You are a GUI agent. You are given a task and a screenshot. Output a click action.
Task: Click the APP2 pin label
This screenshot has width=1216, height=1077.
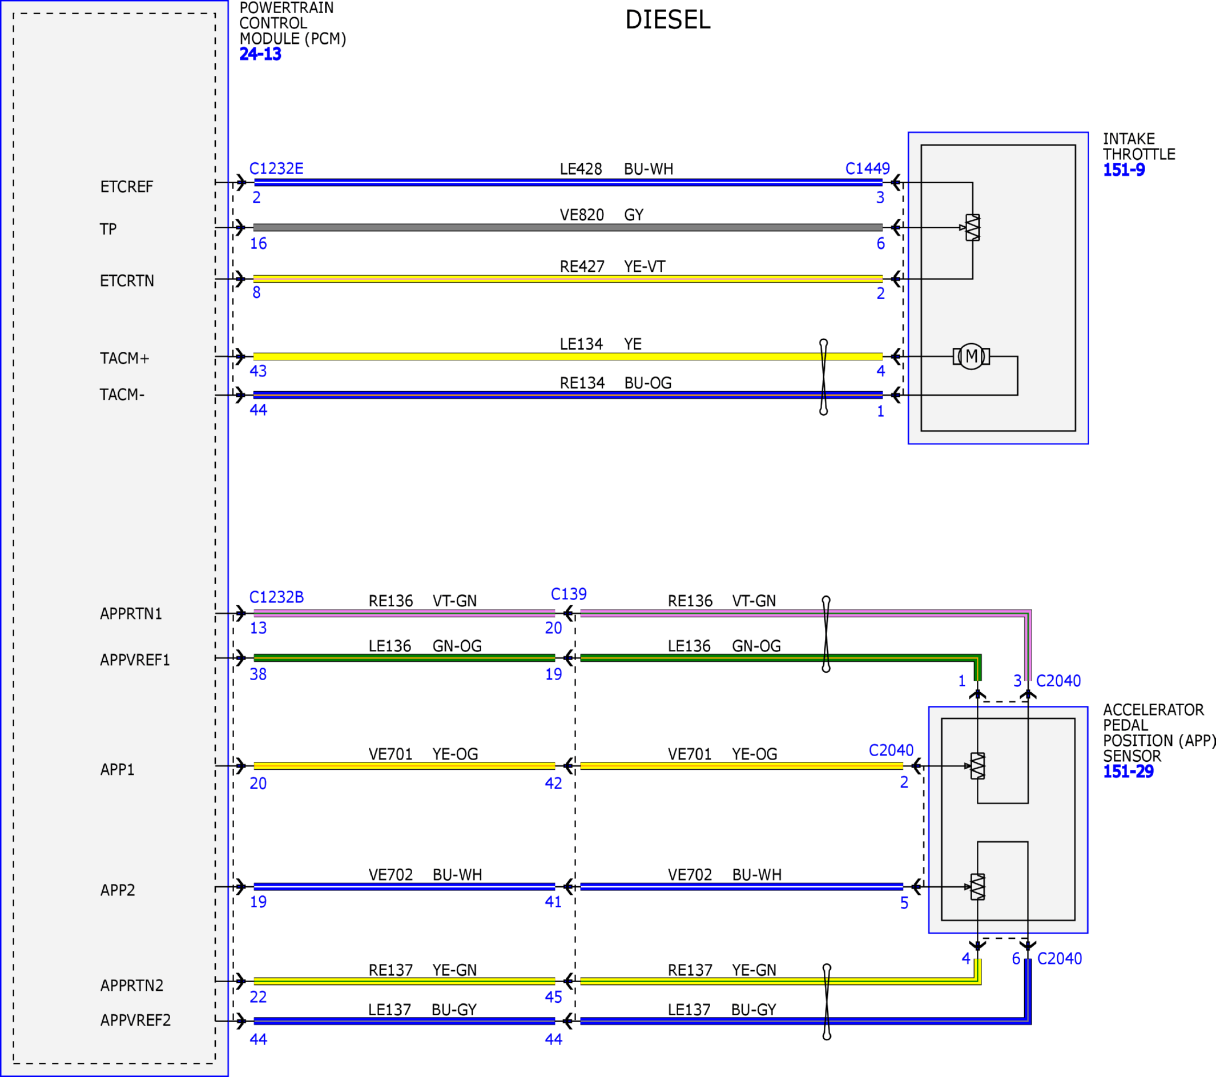coord(117,890)
